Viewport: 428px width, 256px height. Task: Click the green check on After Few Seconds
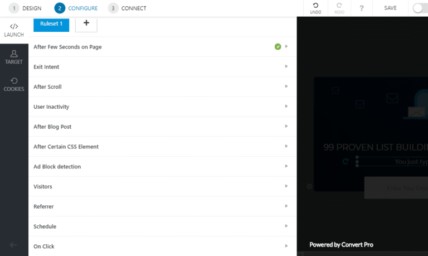coord(278,47)
